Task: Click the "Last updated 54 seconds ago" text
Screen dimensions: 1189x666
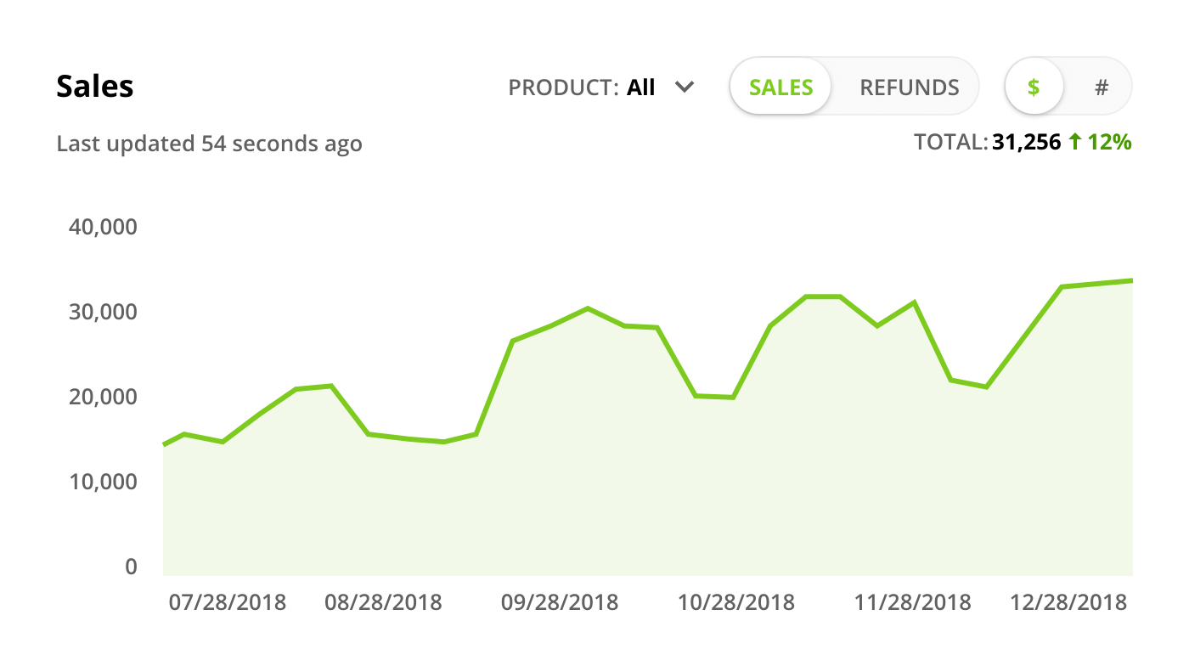Action: click(209, 144)
